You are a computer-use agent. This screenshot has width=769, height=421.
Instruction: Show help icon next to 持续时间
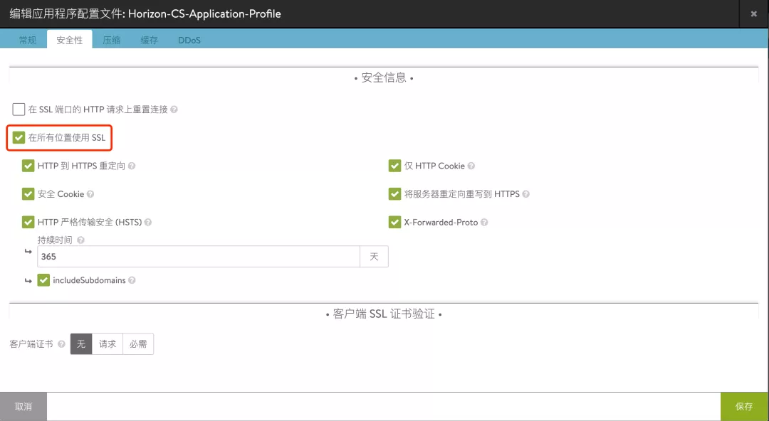coord(80,240)
